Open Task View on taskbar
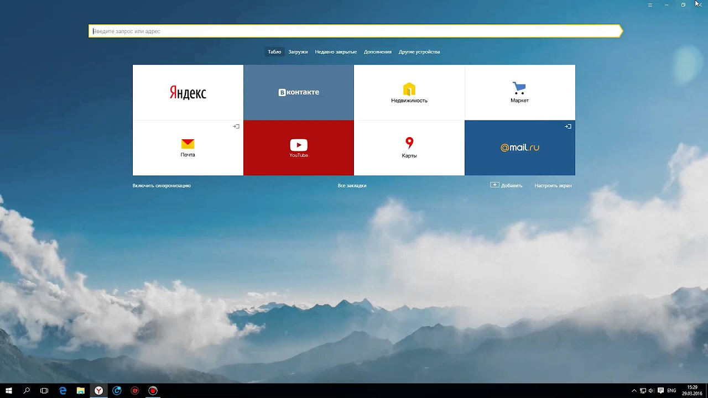The height and width of the screenshot is (398, 708). 44,391
